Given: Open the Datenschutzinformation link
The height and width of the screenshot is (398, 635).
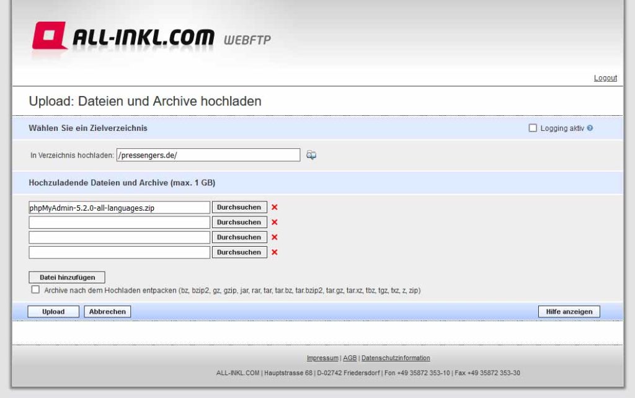Looking at the screenshot, I should click(396, 358).
